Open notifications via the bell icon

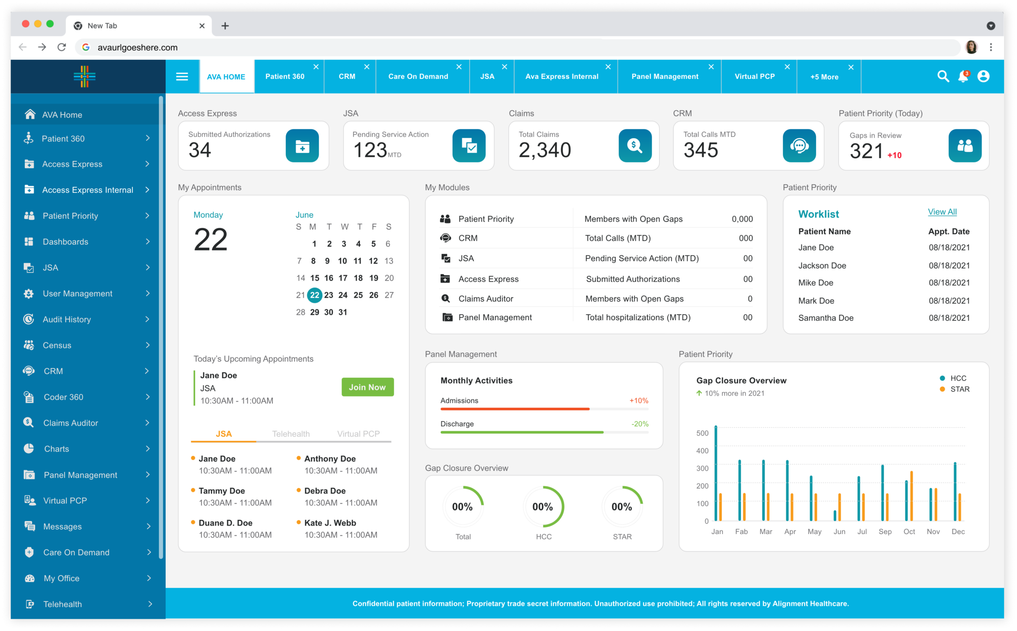963,76
